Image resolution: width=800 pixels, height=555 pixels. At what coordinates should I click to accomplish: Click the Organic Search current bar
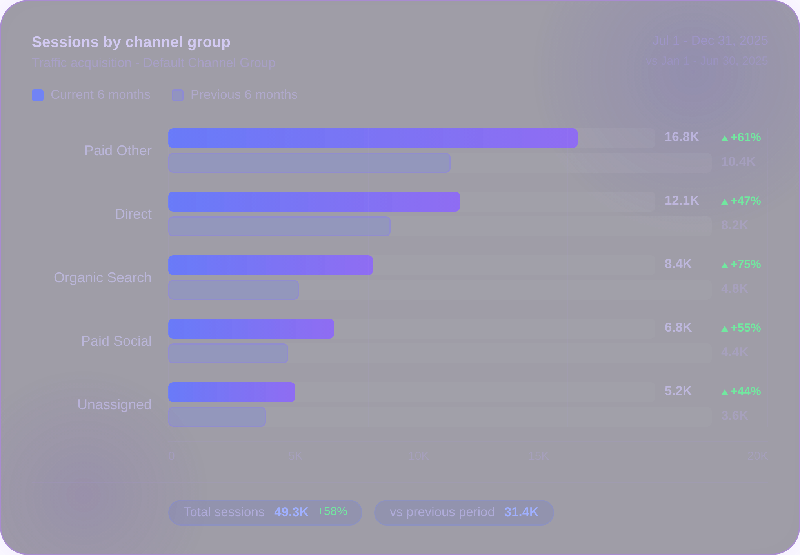tap(271, 265)
